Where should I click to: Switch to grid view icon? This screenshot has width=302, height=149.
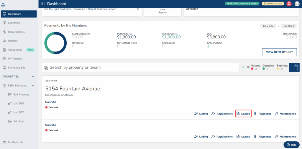[x=243, y=67]
